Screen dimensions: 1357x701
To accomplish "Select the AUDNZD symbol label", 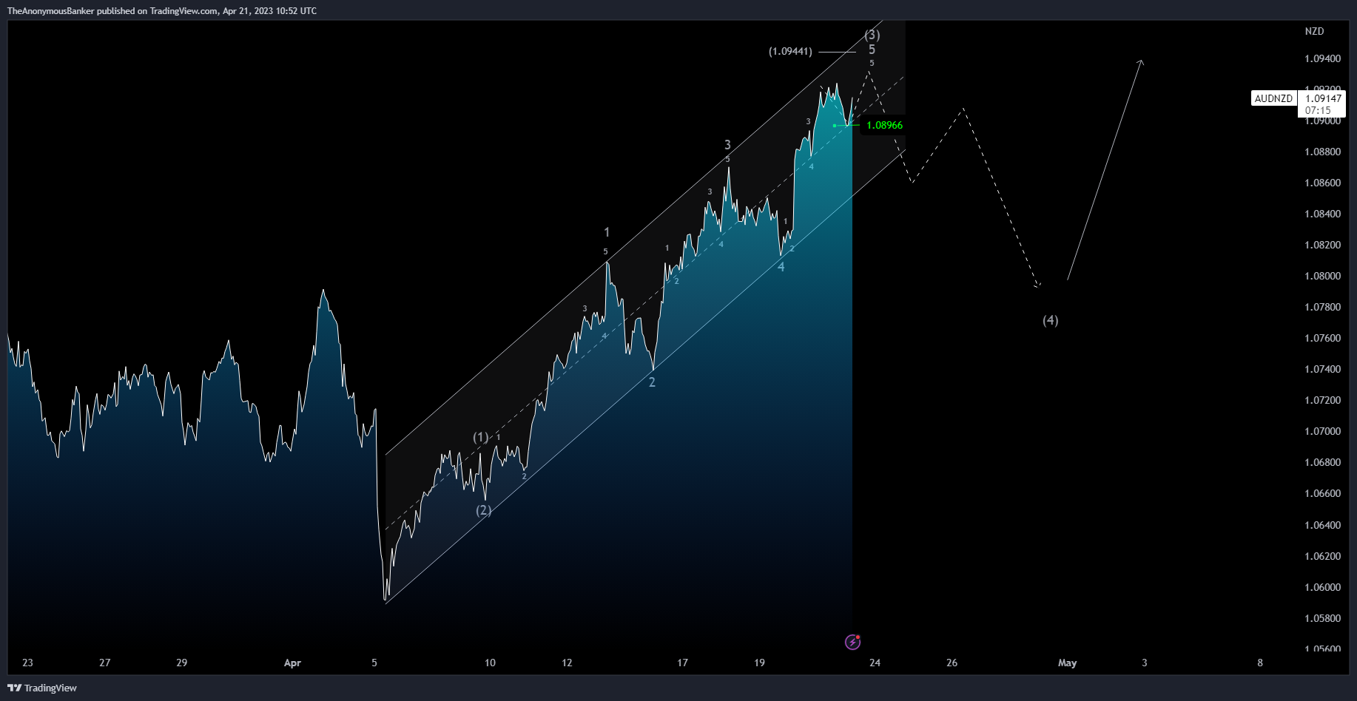I will [1273, 98].
